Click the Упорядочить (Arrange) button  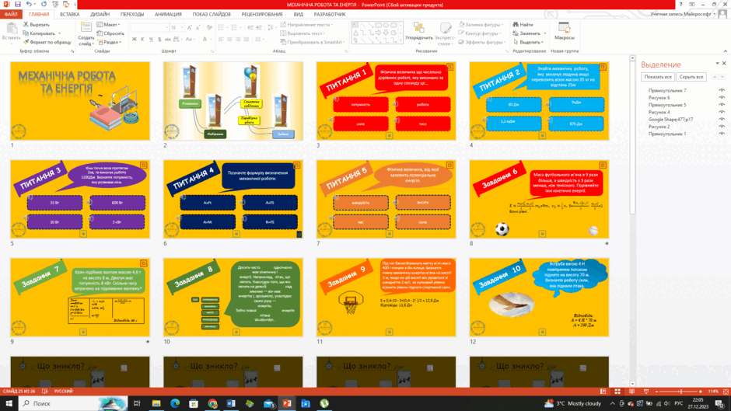pos(419,33)
